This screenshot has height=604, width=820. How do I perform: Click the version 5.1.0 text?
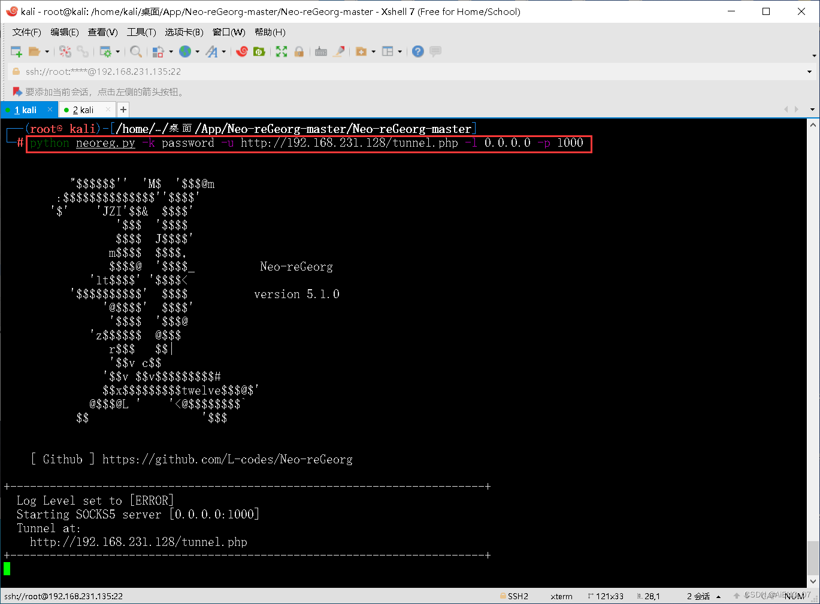point(296,294)
